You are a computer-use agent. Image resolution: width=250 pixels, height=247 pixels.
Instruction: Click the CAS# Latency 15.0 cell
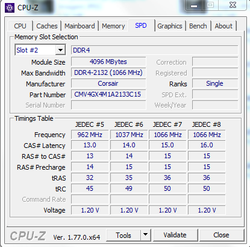[x=167, y=145]
